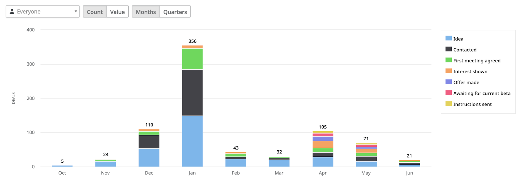Image resolution: width=520 pixels, height=186 pixels.
Task: Click the Awaiting for current beta label
Action: click(482, 93)
